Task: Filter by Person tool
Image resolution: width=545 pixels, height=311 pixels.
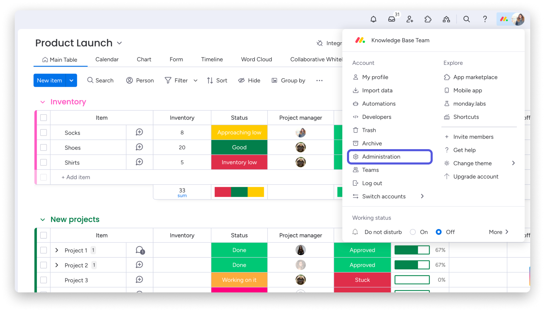Action: pos(140,80)
